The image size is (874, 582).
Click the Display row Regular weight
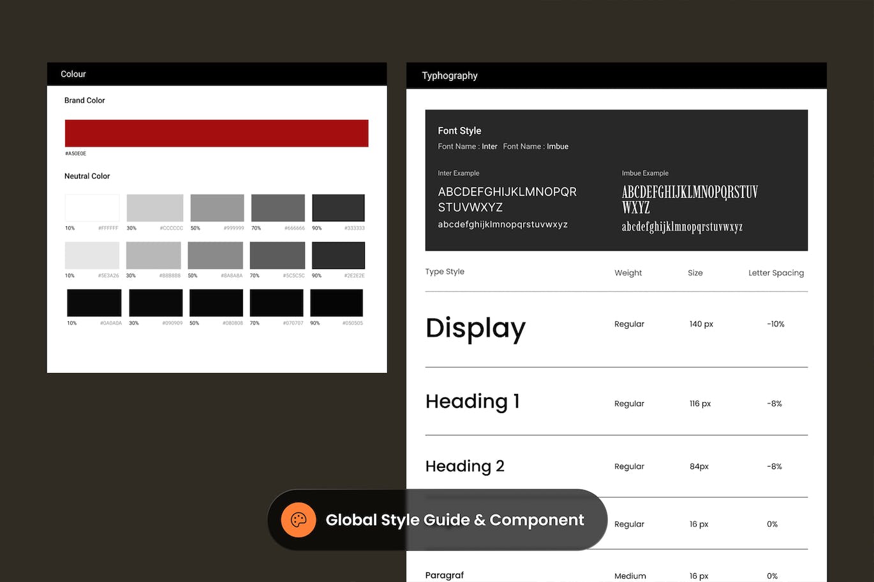pyautogui.click(x=629, y=324)
